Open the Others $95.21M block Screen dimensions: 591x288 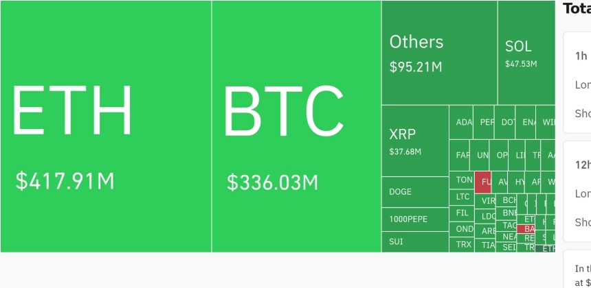coord(440,53)
